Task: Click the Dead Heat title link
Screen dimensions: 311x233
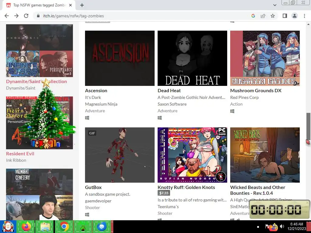Action: click(169, 90)
